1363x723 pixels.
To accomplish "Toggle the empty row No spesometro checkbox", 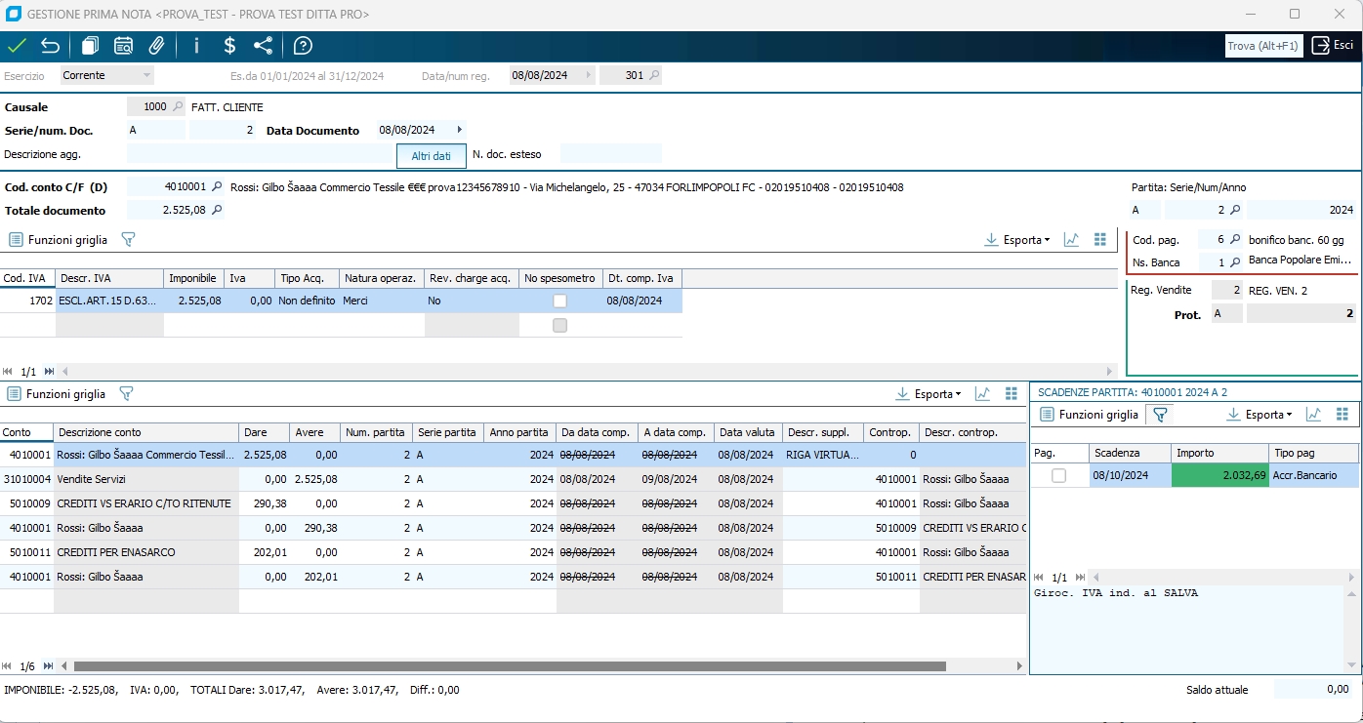I will 559,326.
